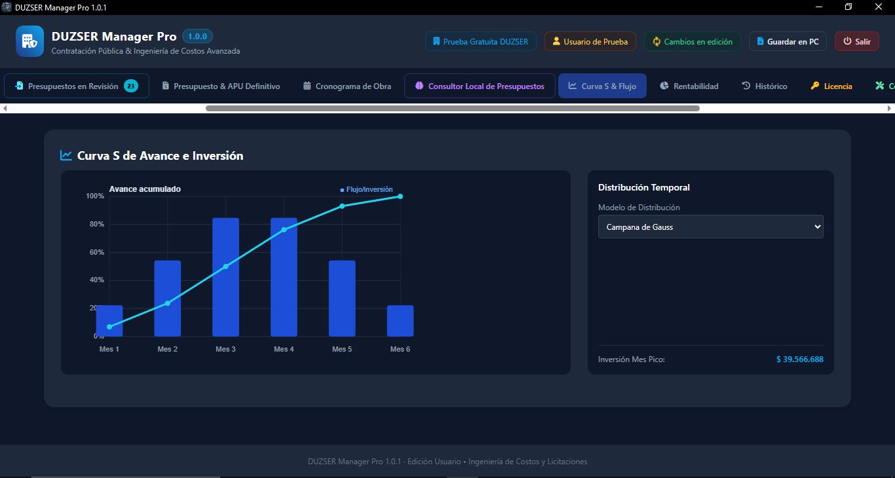The width and height of the screenshot is (895, 478).
Task: Click the history clock icon of Histórico
Action: pyautogui.click(x=746, y=86)
